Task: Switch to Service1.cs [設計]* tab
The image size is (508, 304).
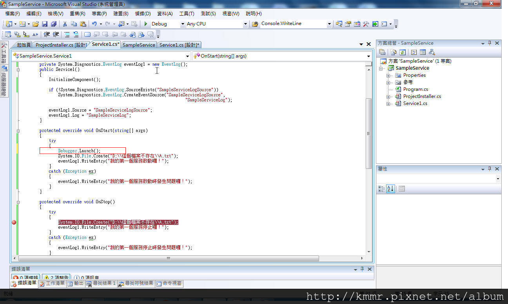Action: (180, 45)
